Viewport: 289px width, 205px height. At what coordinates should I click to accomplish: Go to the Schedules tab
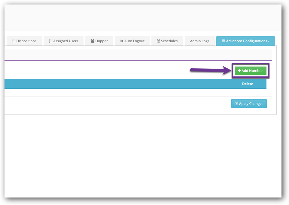click(167, 41)
